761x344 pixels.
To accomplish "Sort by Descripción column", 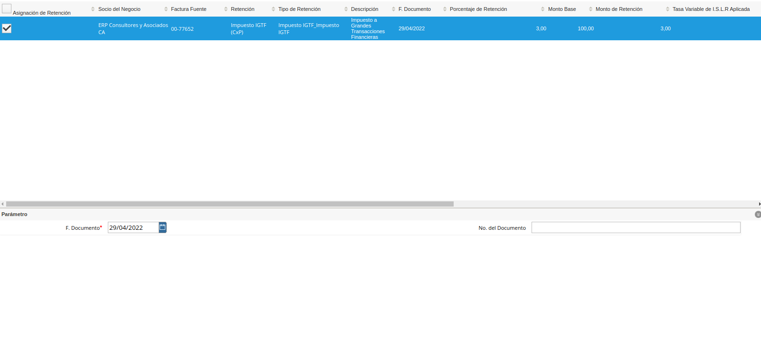I will tap(364, 9).
